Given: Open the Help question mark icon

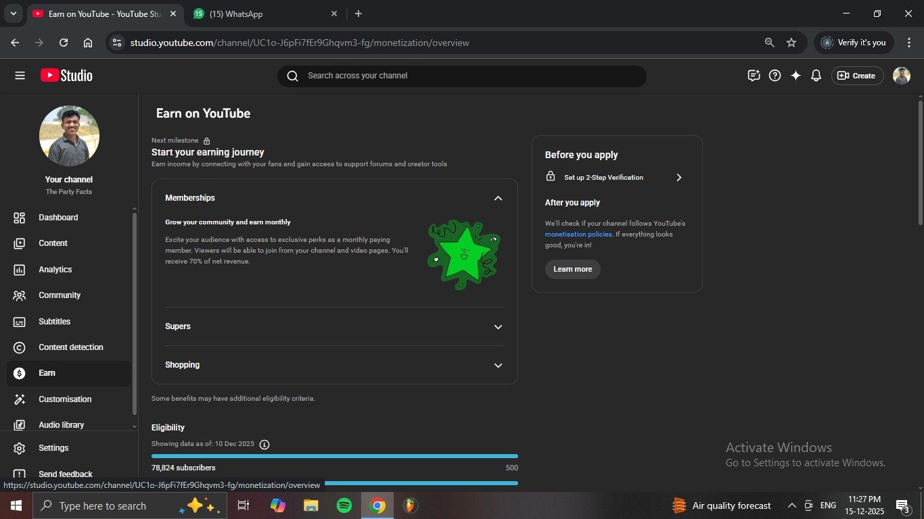Looking at the screenshot, I should [x=775, y=76].
